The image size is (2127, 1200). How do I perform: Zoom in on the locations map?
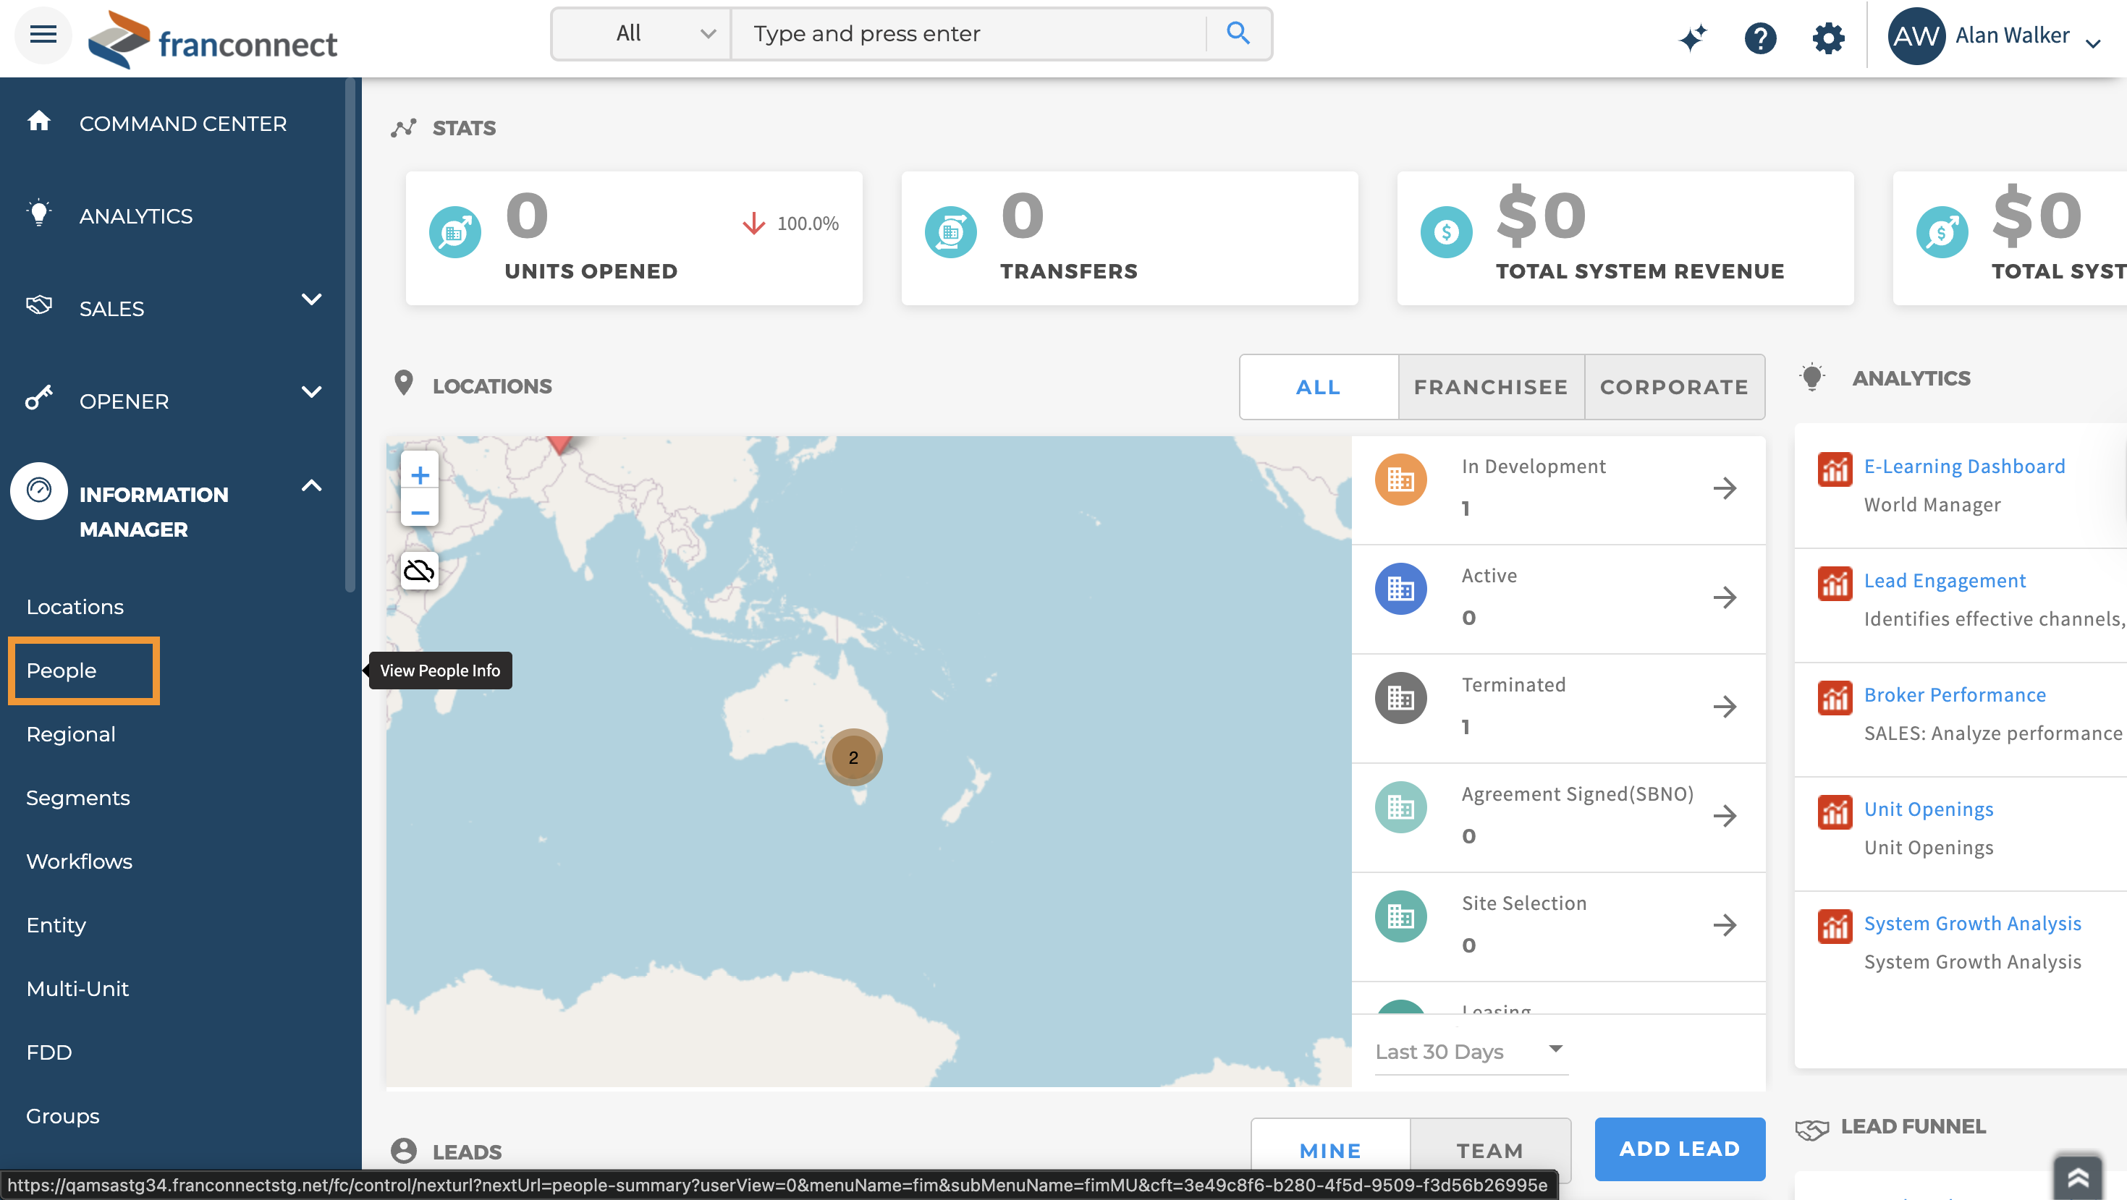click(x=420, y=475)
